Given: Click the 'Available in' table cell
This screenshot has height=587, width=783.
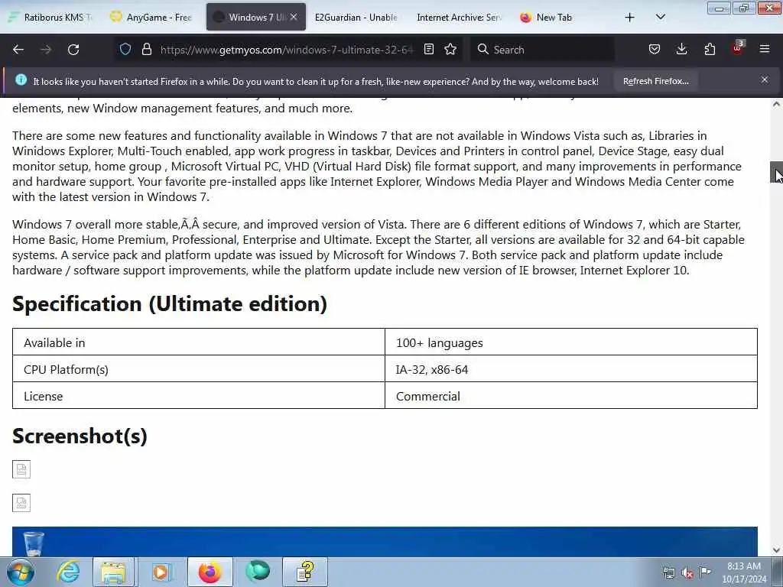Looking at the screenshot, I should pyautogui.click(x=199, y=342).
